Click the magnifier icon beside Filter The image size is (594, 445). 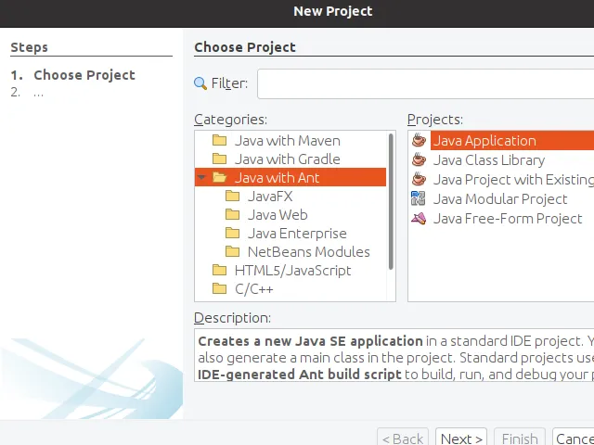pyautogui.click(x=200, y=83)
